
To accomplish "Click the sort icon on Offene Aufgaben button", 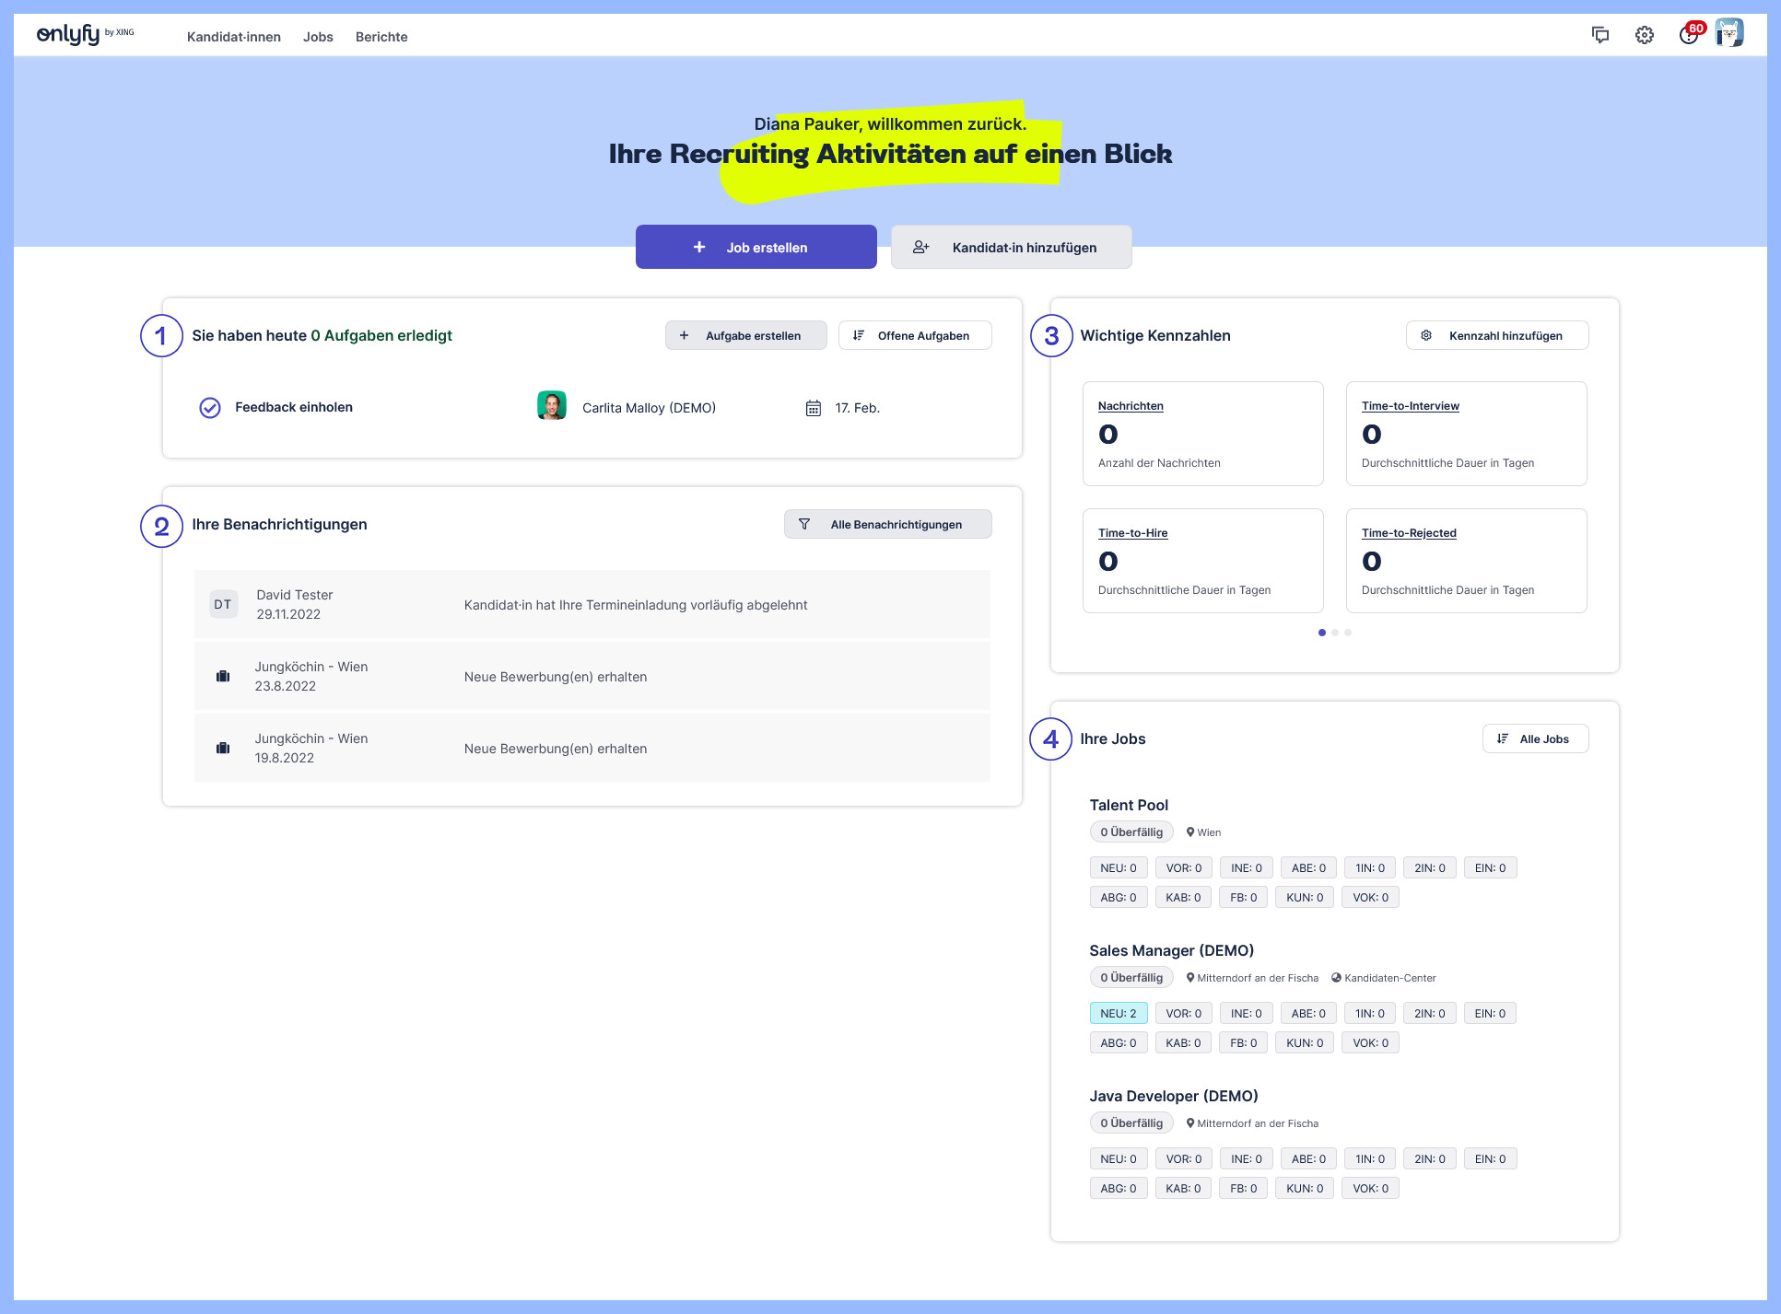I will [860, 335].
